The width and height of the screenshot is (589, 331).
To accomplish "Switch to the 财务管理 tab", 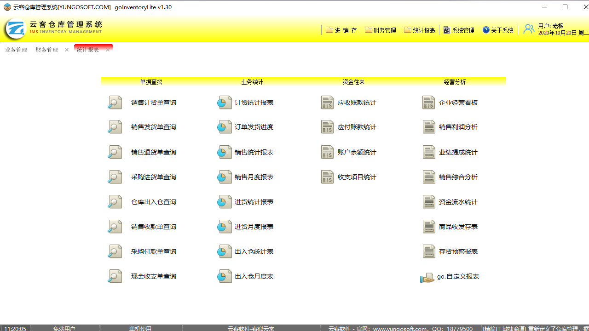I will (46, 49).
